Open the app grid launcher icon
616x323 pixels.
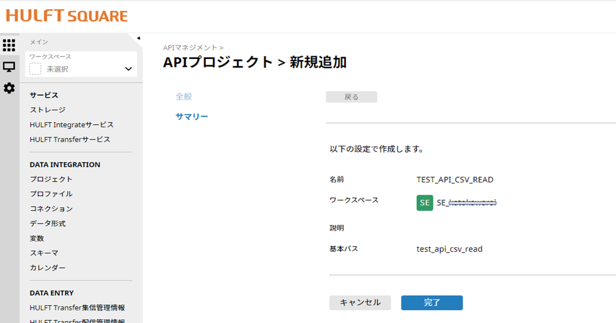click(x=9, y=46)
